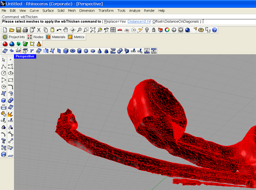Click the padlock Lock icon

(x=154, y=30)
